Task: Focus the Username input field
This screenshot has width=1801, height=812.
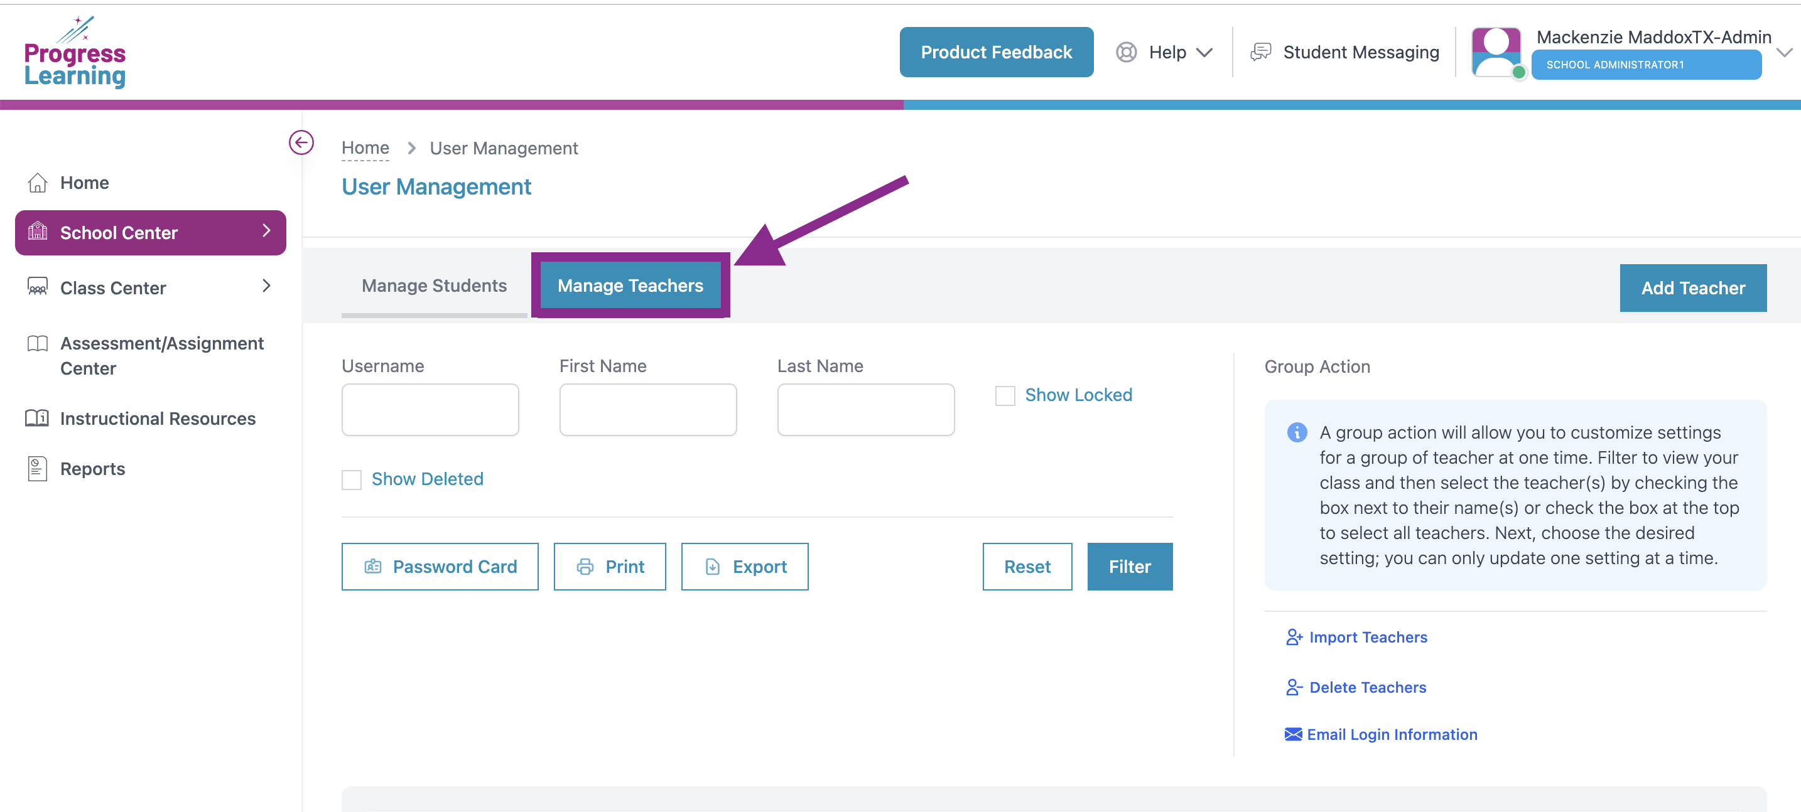Action: click(430, 410)
